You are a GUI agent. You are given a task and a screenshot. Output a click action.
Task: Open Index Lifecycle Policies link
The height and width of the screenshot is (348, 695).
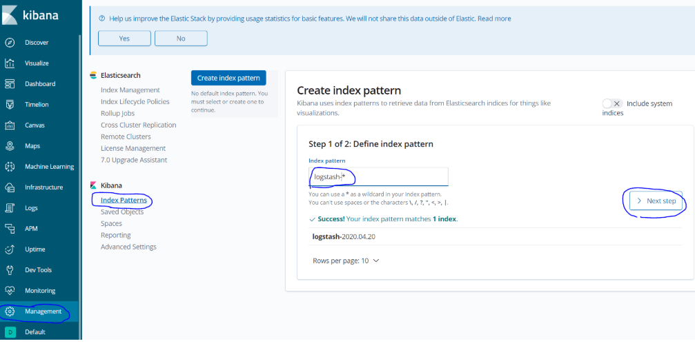pos(135,101)
